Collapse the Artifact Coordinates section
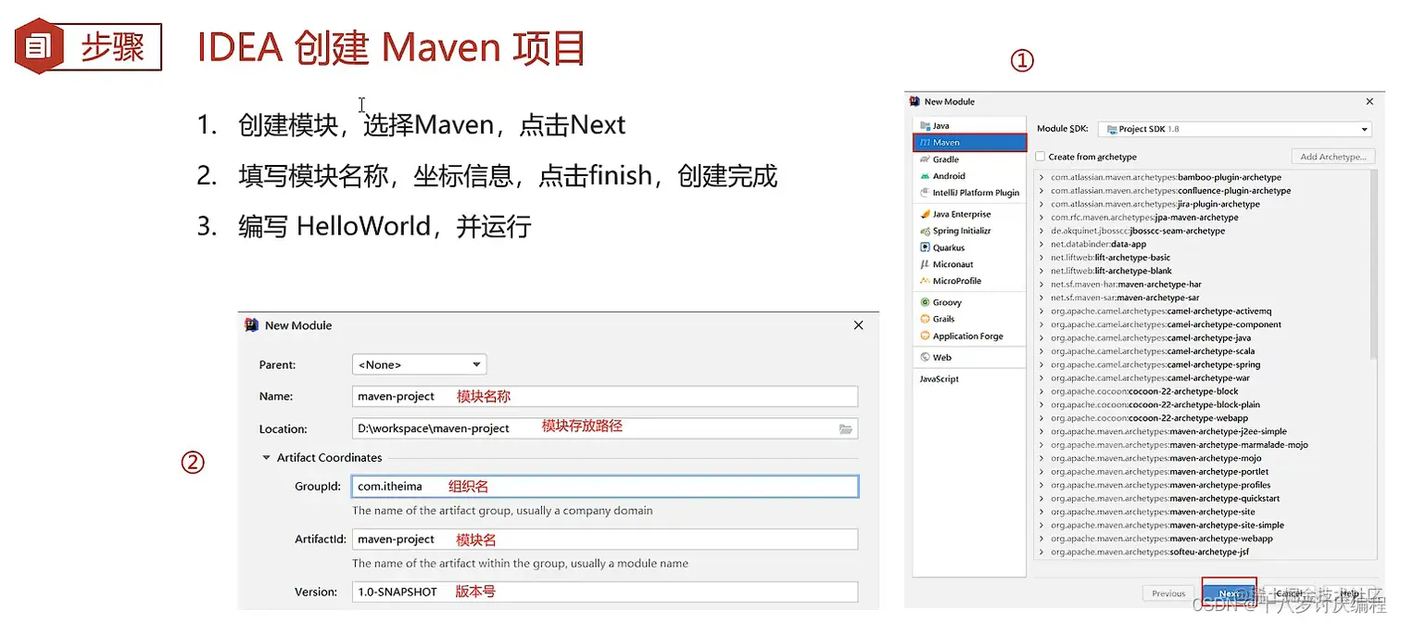 tap(266, 458)
